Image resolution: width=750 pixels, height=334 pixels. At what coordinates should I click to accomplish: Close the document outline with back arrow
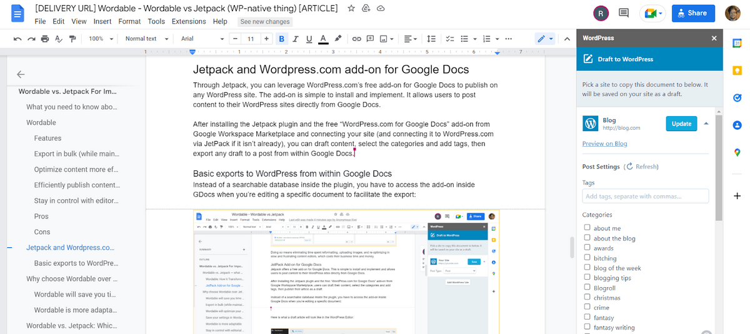[21, 74]
